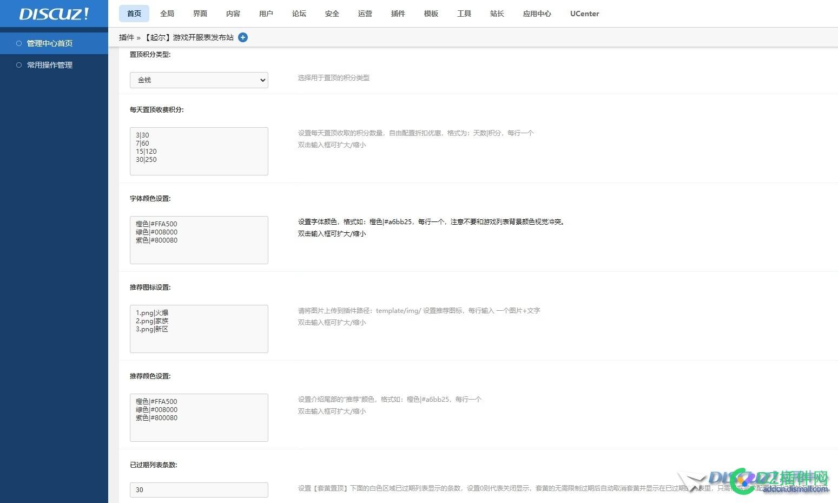Viewport: 838px width, 503px height.
Task: Open the 安全 top menu tab
Action: pos(332,14)
